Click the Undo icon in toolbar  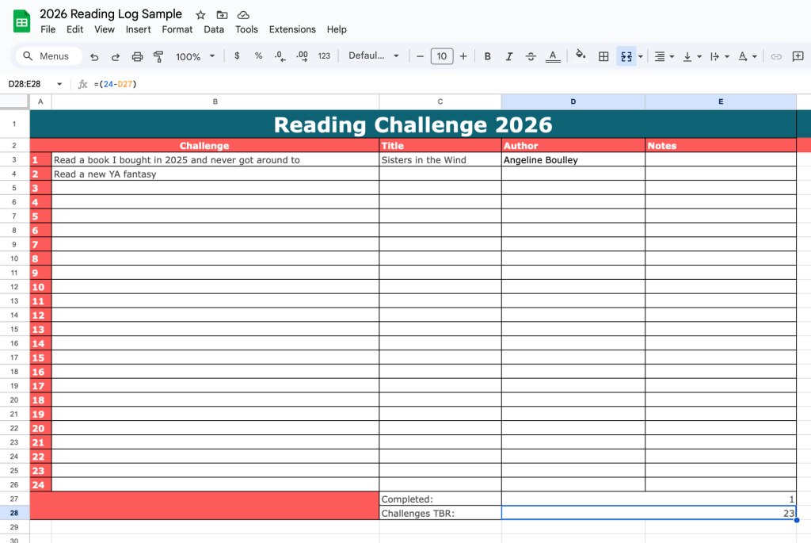[x=95, y=56]
